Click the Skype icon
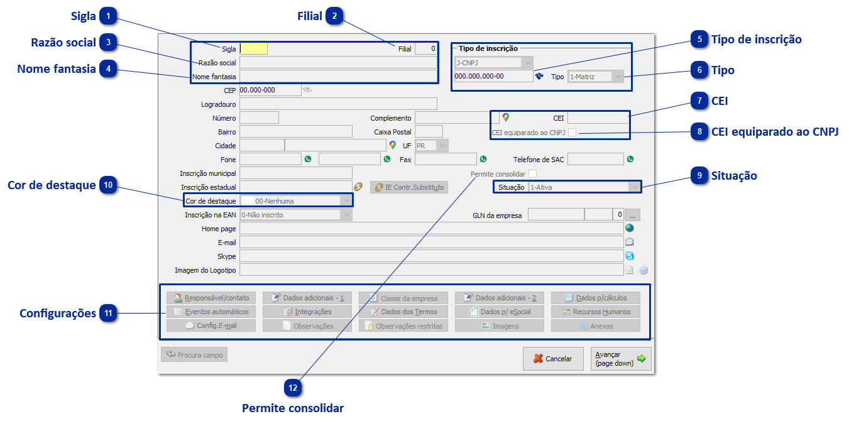 click(630, 256)
